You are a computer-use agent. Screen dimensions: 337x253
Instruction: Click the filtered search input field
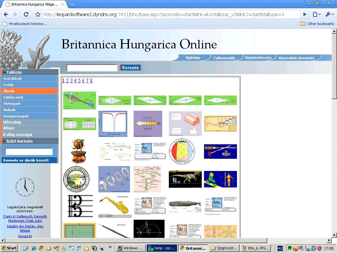pyautogui.click(x=29, y=152)
